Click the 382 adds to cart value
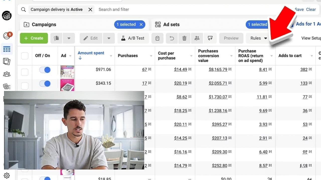Viewport: 321px width, 180px height. 304,69
